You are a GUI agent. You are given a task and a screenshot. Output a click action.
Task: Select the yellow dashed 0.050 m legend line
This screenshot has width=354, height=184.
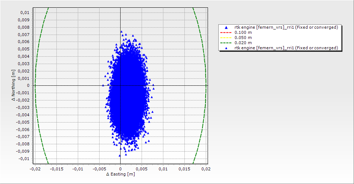pos(226,38)
